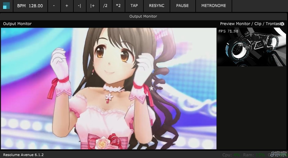
Task: Click the Resolume logo icon in the toolbar
Action: click(6, 6)
